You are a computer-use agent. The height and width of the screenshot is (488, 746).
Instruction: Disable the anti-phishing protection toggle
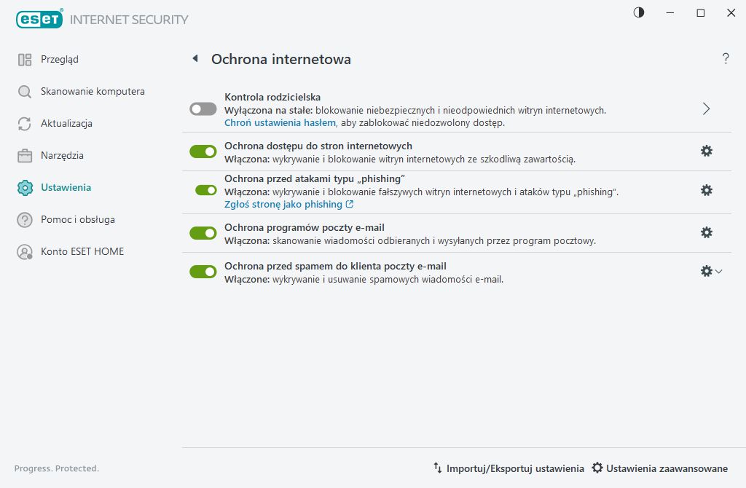(206, 190)
